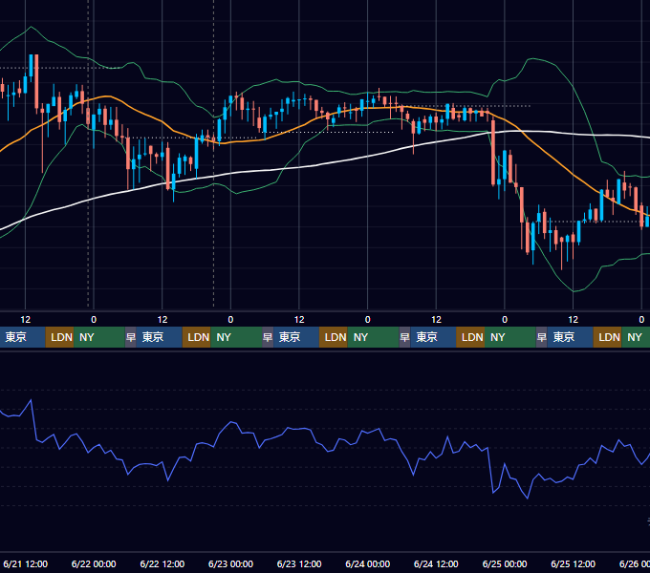Select the LDN session block on 6/24
Image resolution: width=650 pixels, height=573 pixels.
(470, 337)
